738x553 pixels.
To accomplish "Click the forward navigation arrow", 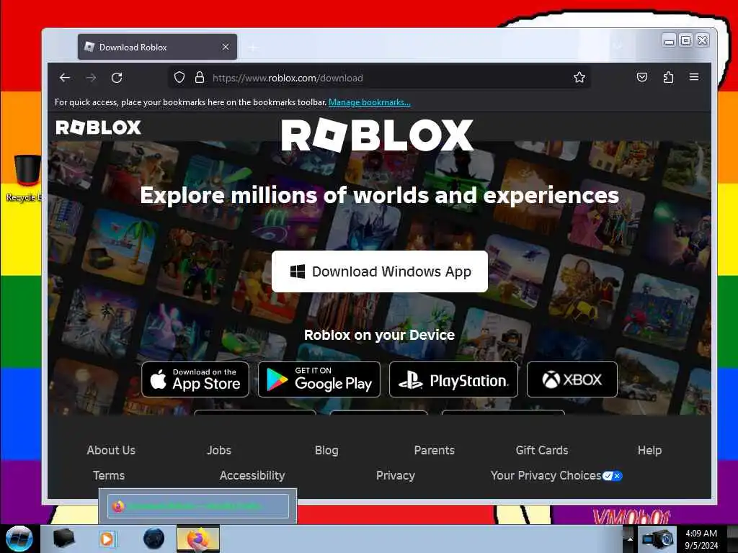I will coord(92,78).
